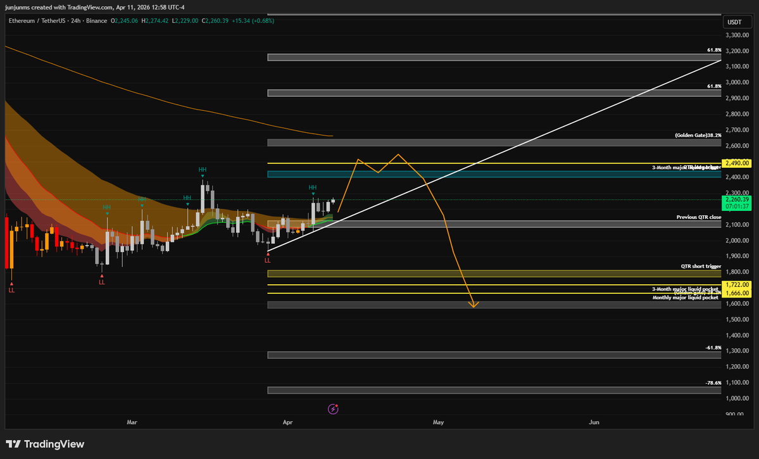Select the yellow QTR short trigger zone

[494, 274]
